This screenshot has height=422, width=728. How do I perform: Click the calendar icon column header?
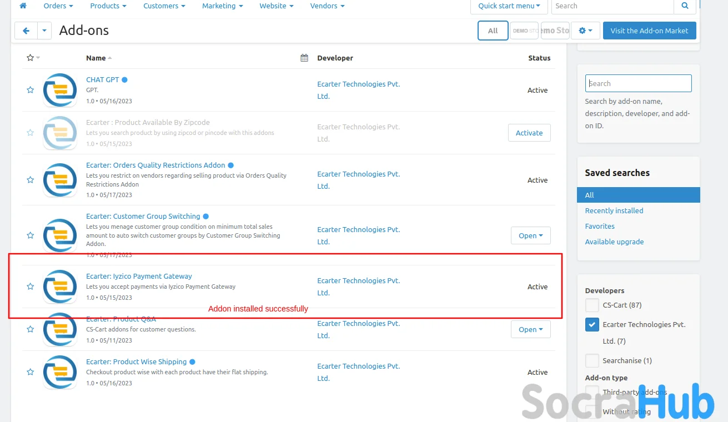[304, 58]
